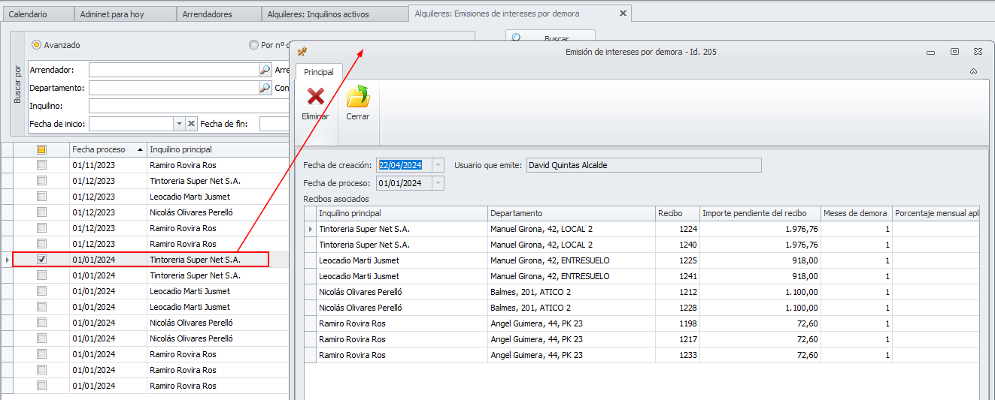Close the Emisiones de intereses tab
The height and width of the screenshot is (400, 995).
[622, 14]
